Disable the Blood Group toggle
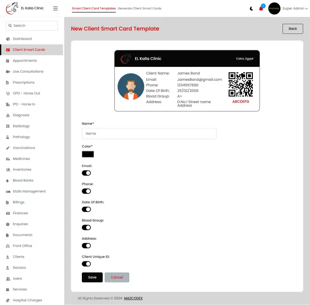The width and height of the screenshot is (310, 305). click(x=86, y=228)
